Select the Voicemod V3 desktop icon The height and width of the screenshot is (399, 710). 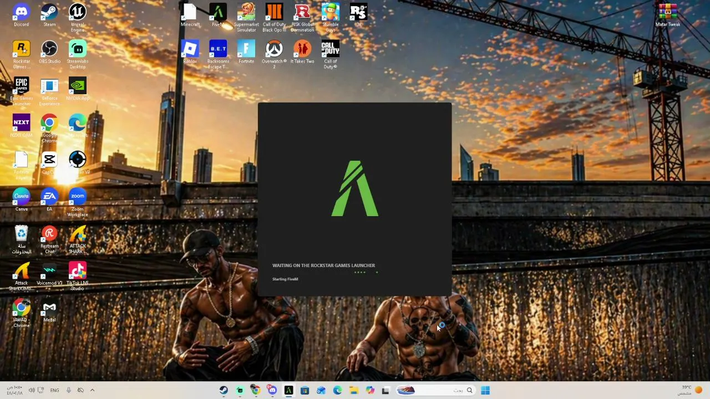49,274
